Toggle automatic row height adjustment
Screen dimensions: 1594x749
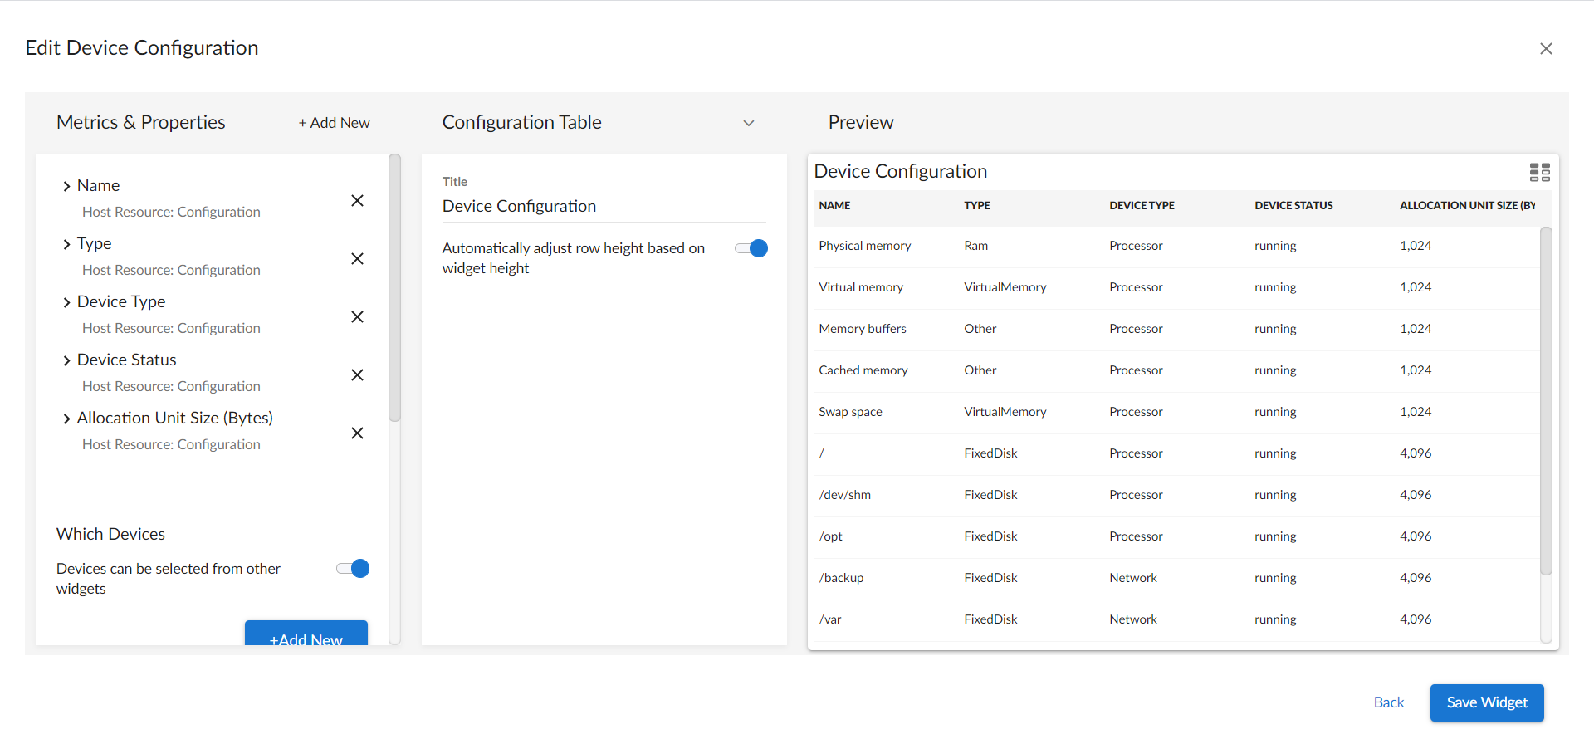751,248
